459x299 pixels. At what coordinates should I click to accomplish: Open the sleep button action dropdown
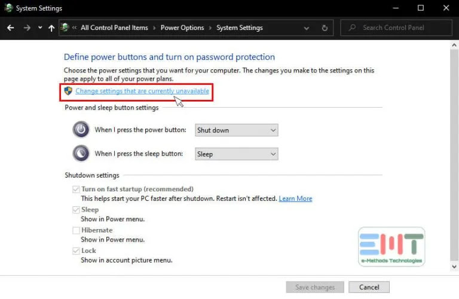coord(237,154)
